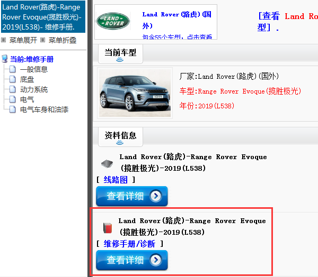Collapse menu via 菜单折叠 text
The height and width of the screenshot is (277, 318).
pyautogui.click(x=63, y=40)
